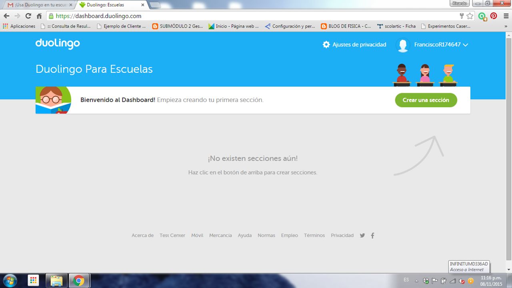Open the Ayuda footer link

coord(245,236)
